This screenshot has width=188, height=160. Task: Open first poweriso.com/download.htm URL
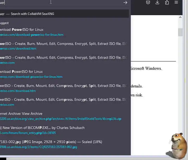pyautogui.click(x=18, y=49)
